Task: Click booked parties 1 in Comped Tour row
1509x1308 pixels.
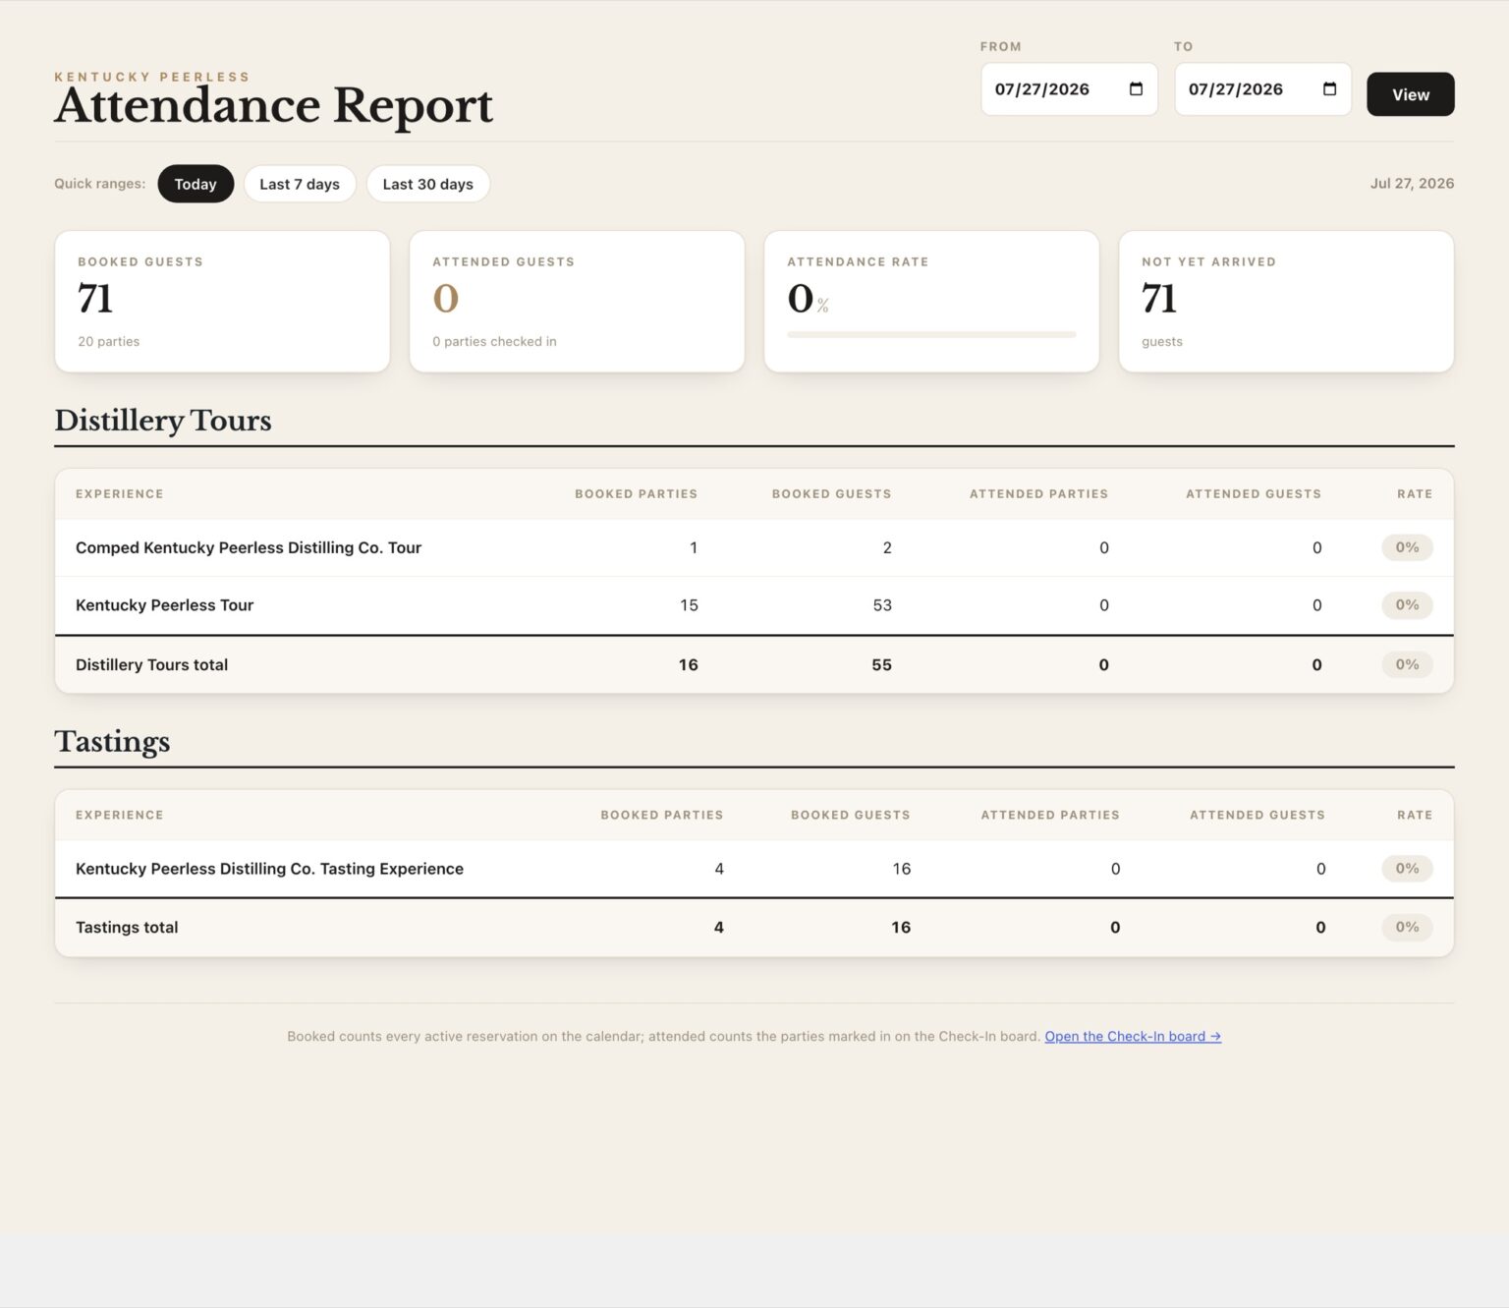Action: coord(694,547)
